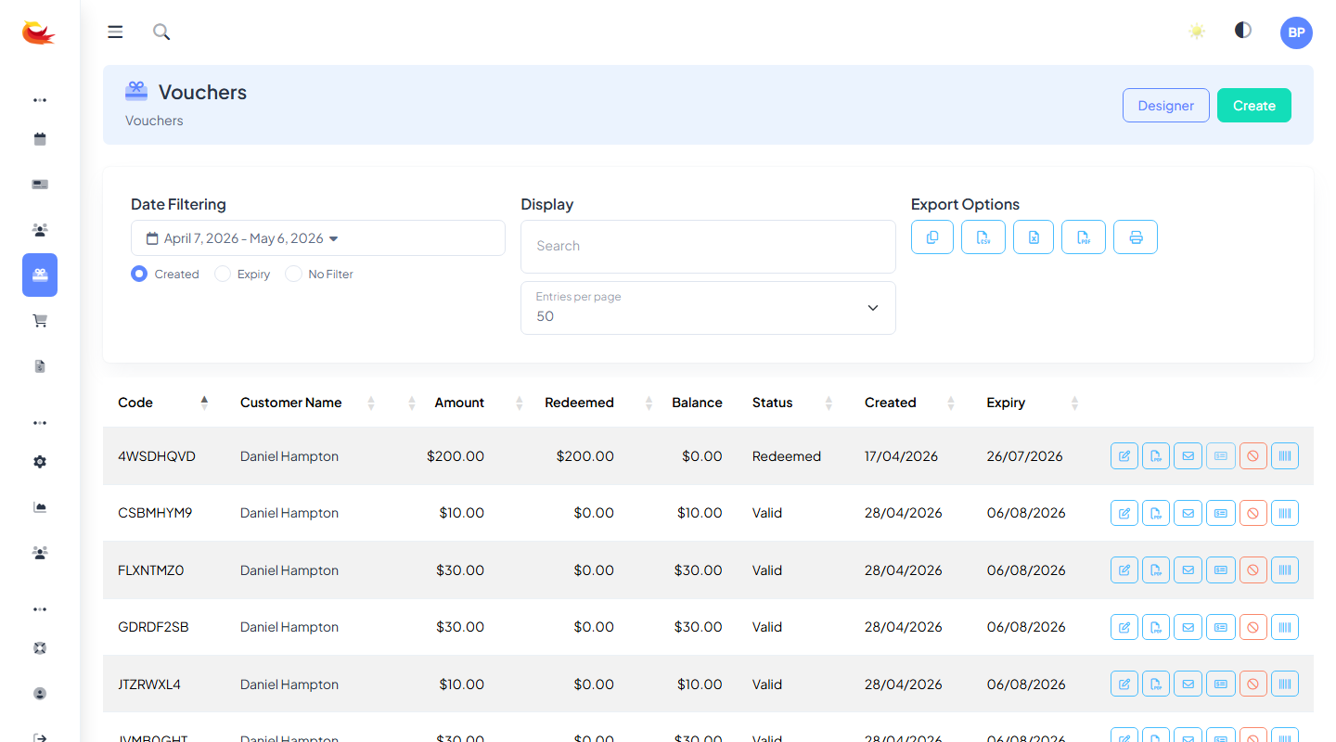Click code CSBMHYM9 in table
Viewport: 1336px width, 742px height.
(155, 513)
